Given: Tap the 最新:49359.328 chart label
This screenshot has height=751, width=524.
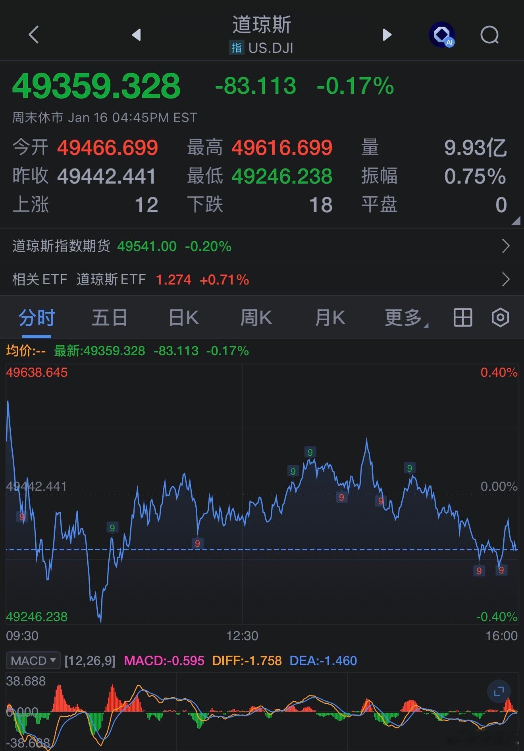Looking at the screenshot, I should (x=100, y=350).
